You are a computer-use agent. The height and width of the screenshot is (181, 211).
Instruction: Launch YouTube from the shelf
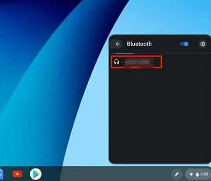17,174
